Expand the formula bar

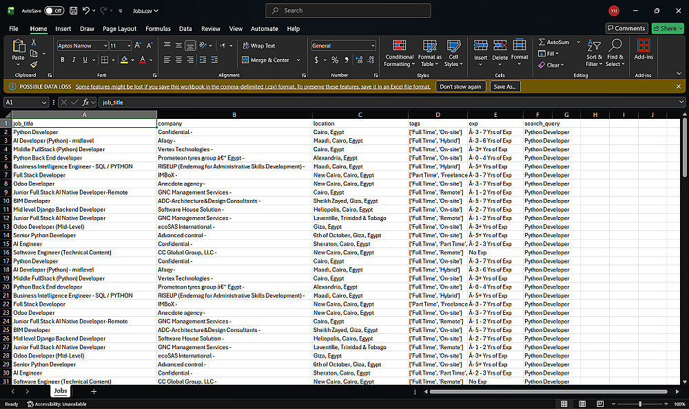point(681,102)
